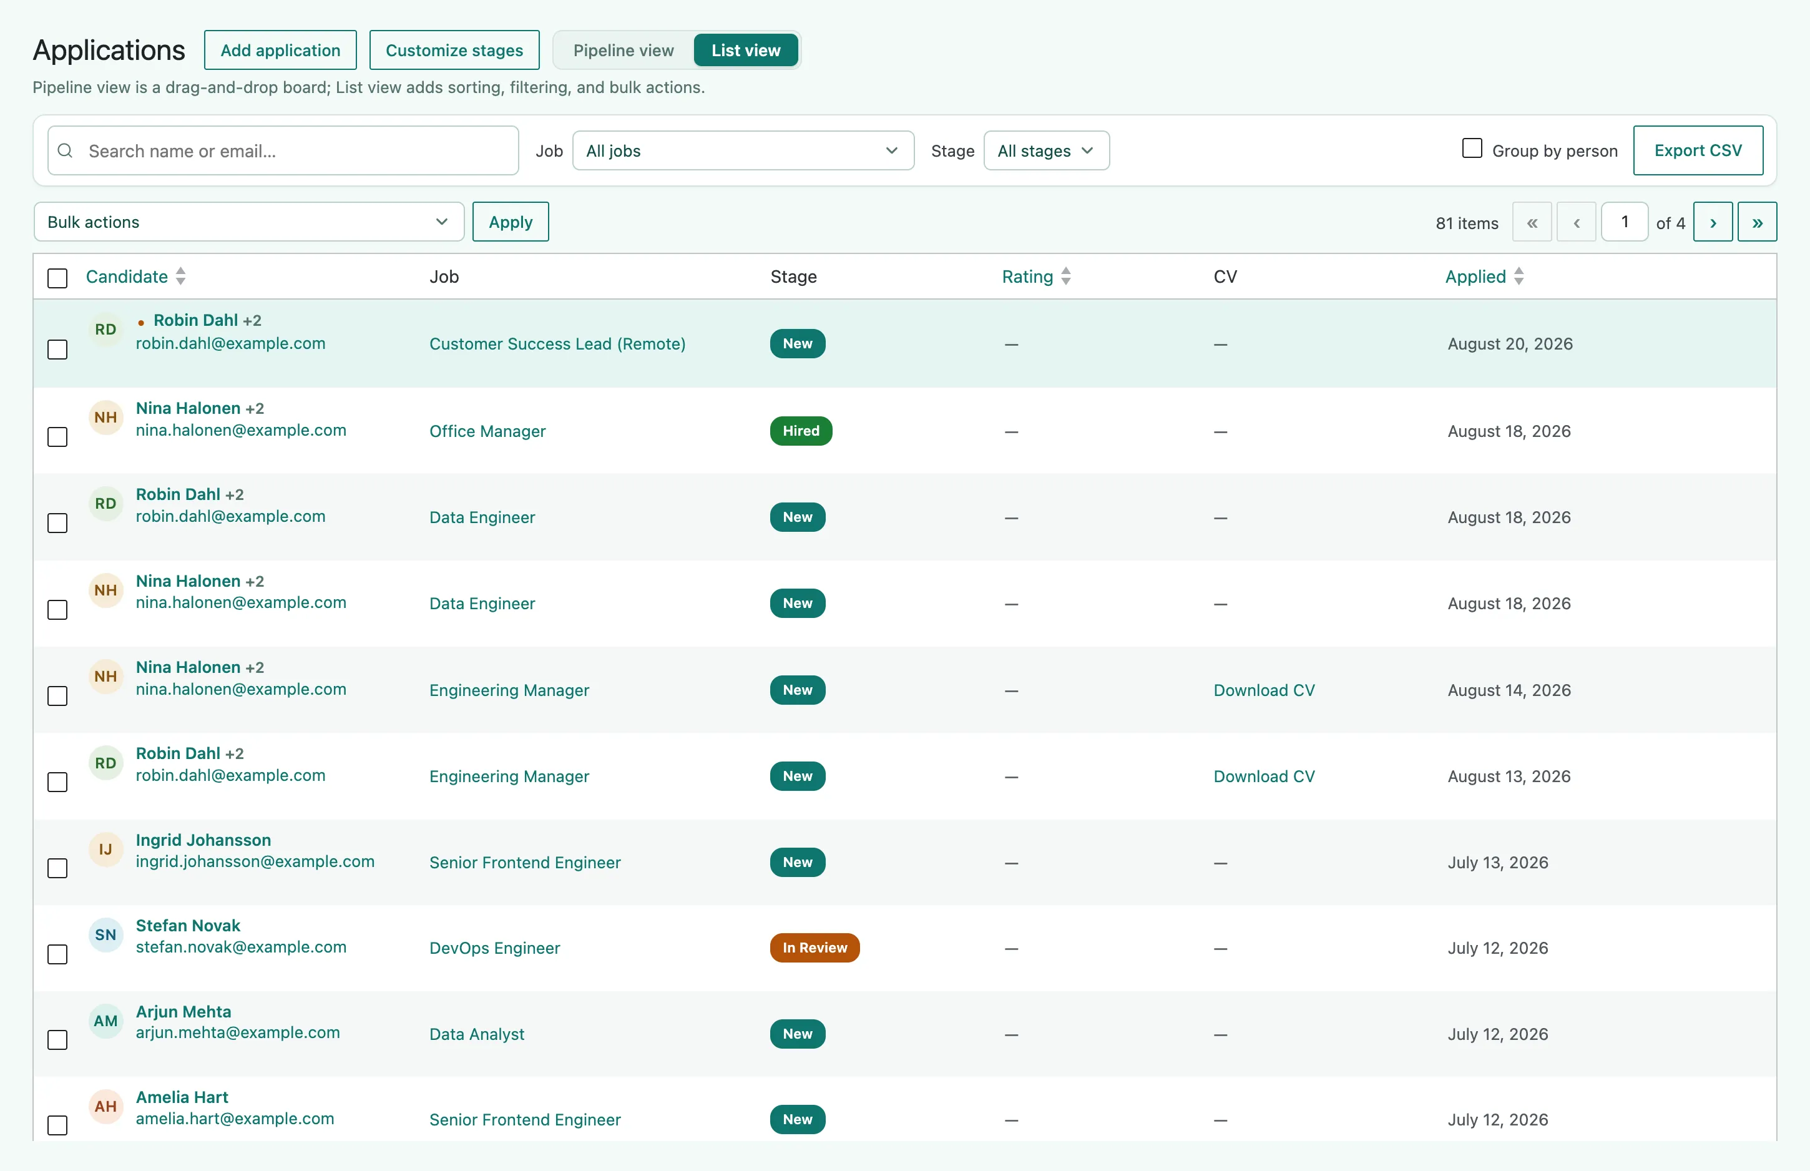1810x1171 pixels.
Task: Download CV for Nina Halonen Engineering Manager
Action: click(1263, 690)
